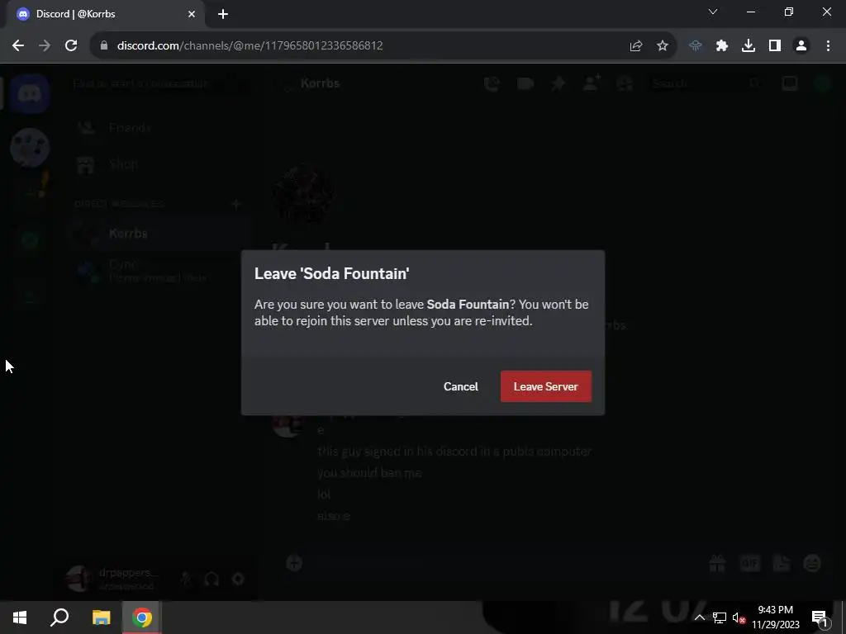Start a video call icon in header
The height and width of the screenshot is (634, 846).
525,83
